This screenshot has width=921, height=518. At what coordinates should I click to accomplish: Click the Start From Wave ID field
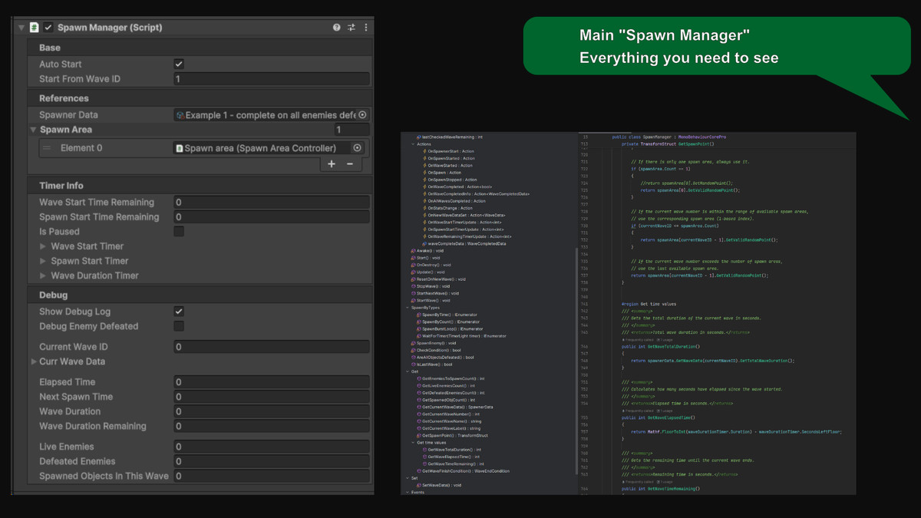pos(271,79)
